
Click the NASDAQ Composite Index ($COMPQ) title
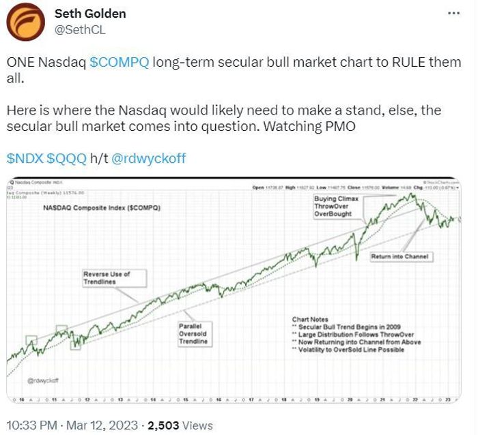[x=102, y=208]
